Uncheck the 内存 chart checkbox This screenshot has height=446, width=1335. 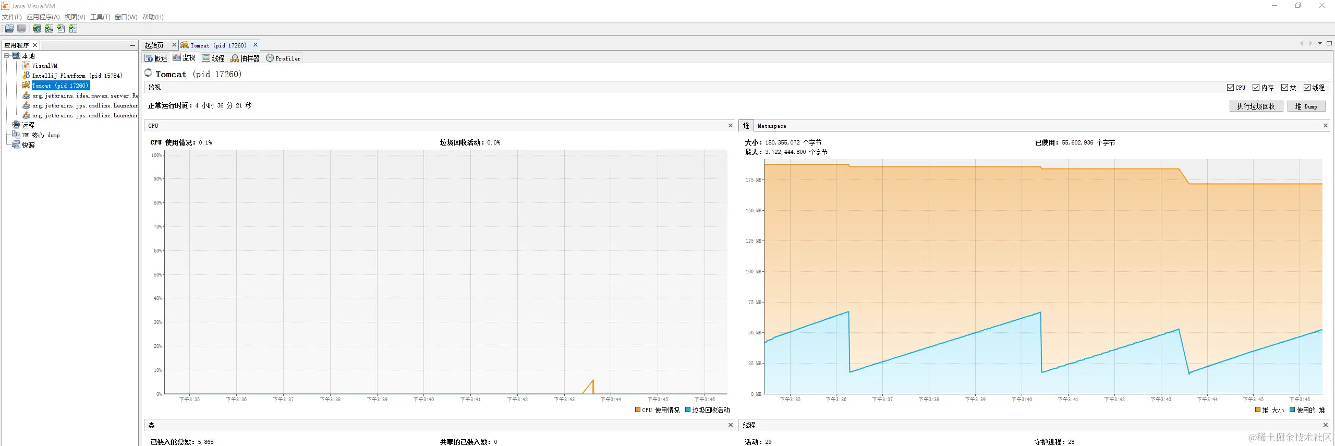point(1256,88)
